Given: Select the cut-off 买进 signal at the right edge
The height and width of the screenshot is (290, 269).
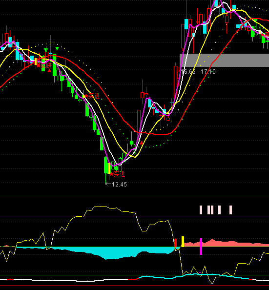Looking at the screenshot, I should (x=266, y=35).
